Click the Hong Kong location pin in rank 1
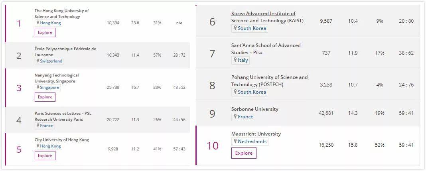The height and width of the screenshot is (171, 426). pos(38,23)
